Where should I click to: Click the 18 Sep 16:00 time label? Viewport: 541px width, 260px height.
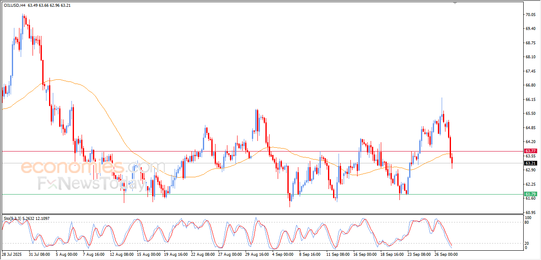click(392, 255)
